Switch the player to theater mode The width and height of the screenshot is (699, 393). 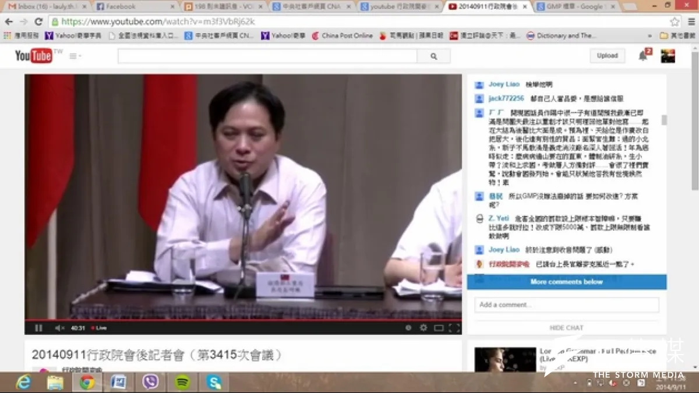(x=439, y=328)
